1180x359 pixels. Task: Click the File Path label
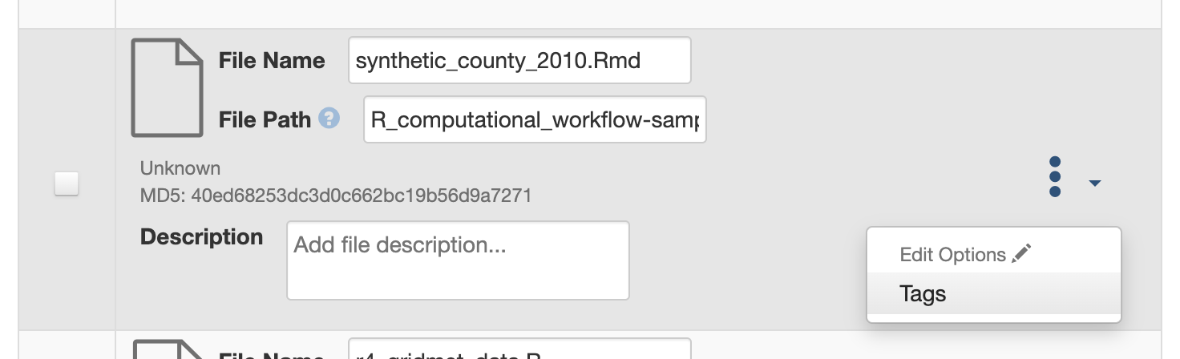tap(265, 119)
